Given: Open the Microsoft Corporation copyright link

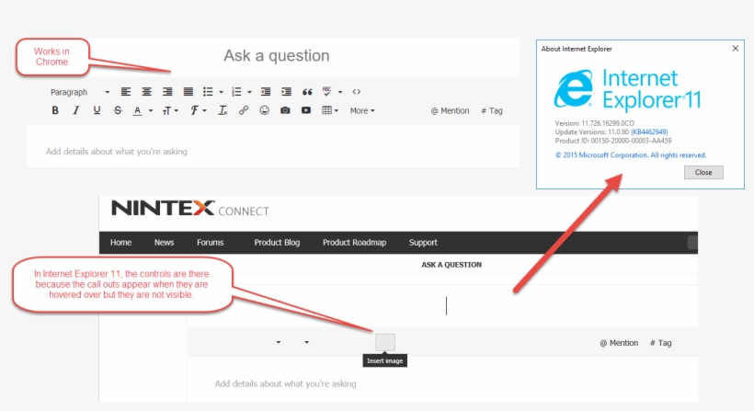Looking at the screenshot, I should (631, 154).
